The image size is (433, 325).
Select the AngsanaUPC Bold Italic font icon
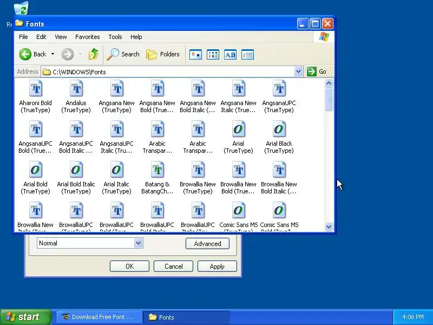click(x=76, y=129)
